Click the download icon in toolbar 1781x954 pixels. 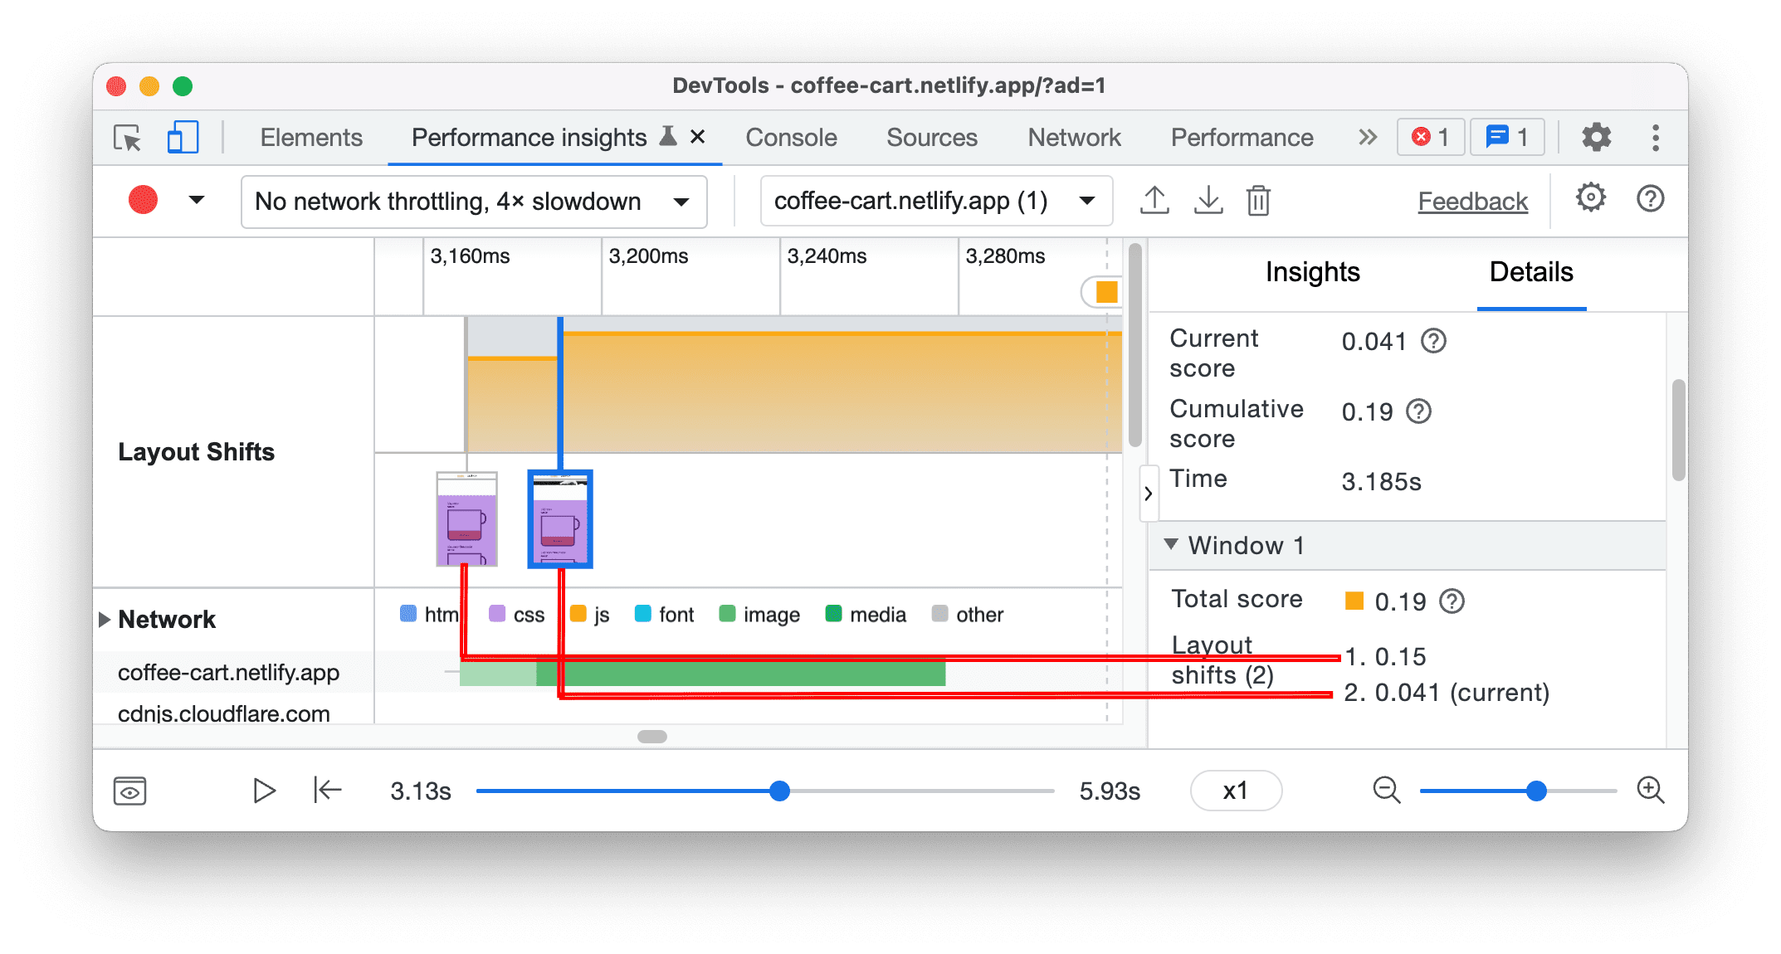[1208, 200]
